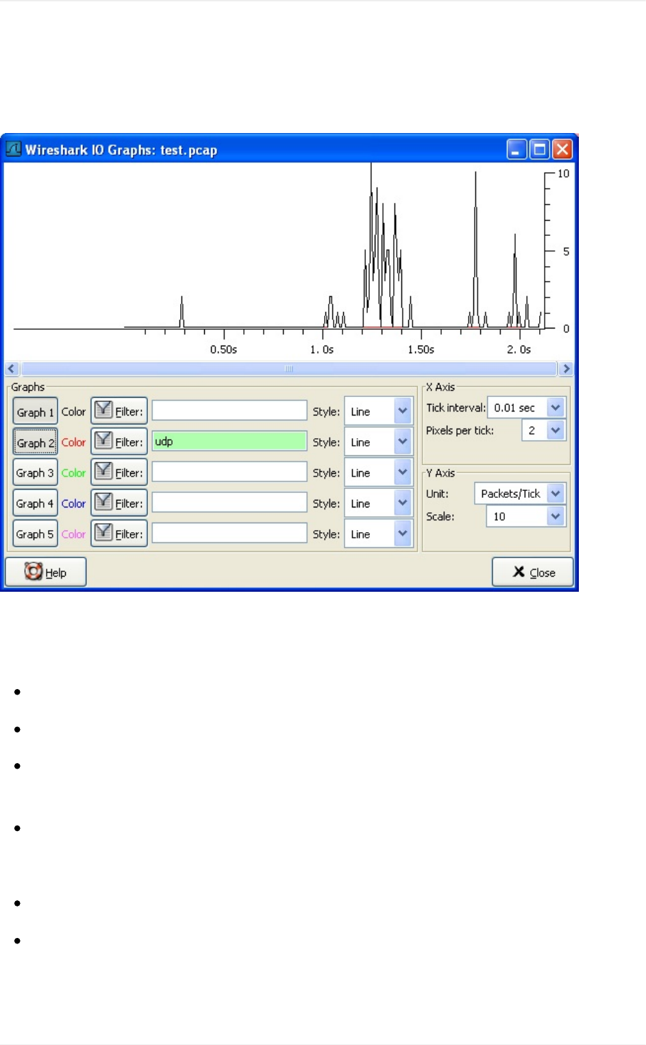Click the 1.50s label on the time axis
Viewport: 646px width, 1045px height.
(421, 350)
